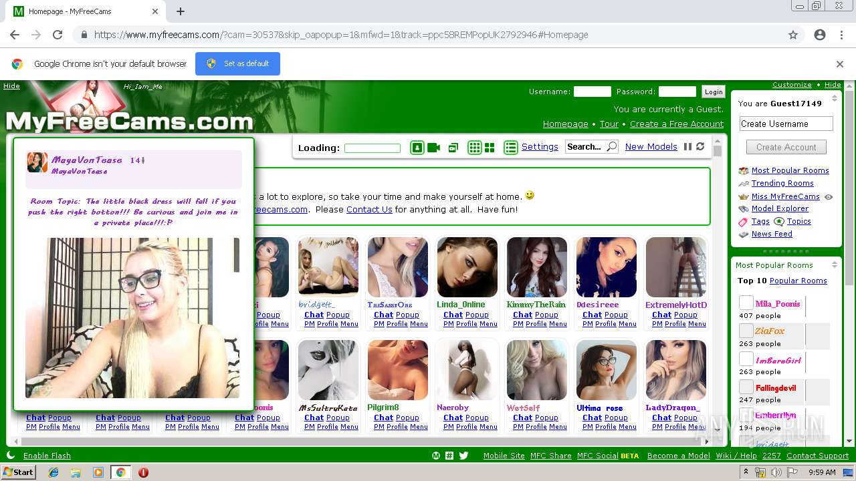This screenshot has width=856, height=481.
Task: Click the refresh icon next to pause
Action: click(700, 147)
